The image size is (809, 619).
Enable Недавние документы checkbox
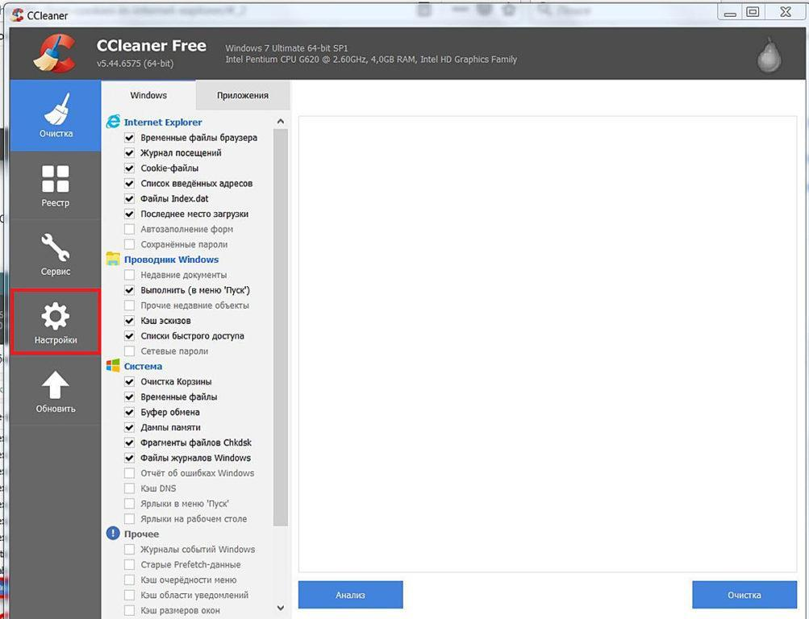click(x=130, y=275)
